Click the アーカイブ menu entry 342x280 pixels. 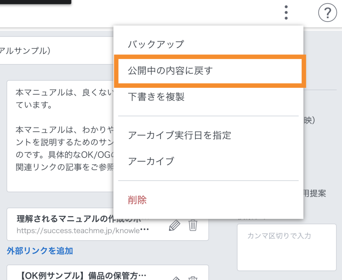click(151, 161)
